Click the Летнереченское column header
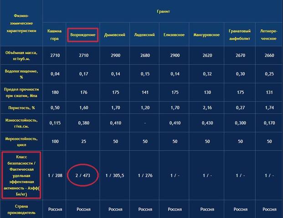The width and height of the screenshot is (283, 218). coord(268,35)
